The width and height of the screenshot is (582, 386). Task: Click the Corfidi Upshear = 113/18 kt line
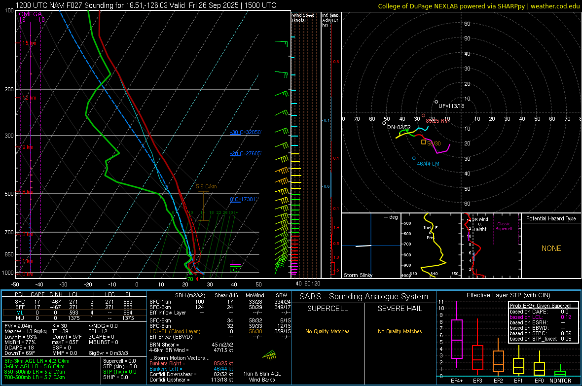191,380
